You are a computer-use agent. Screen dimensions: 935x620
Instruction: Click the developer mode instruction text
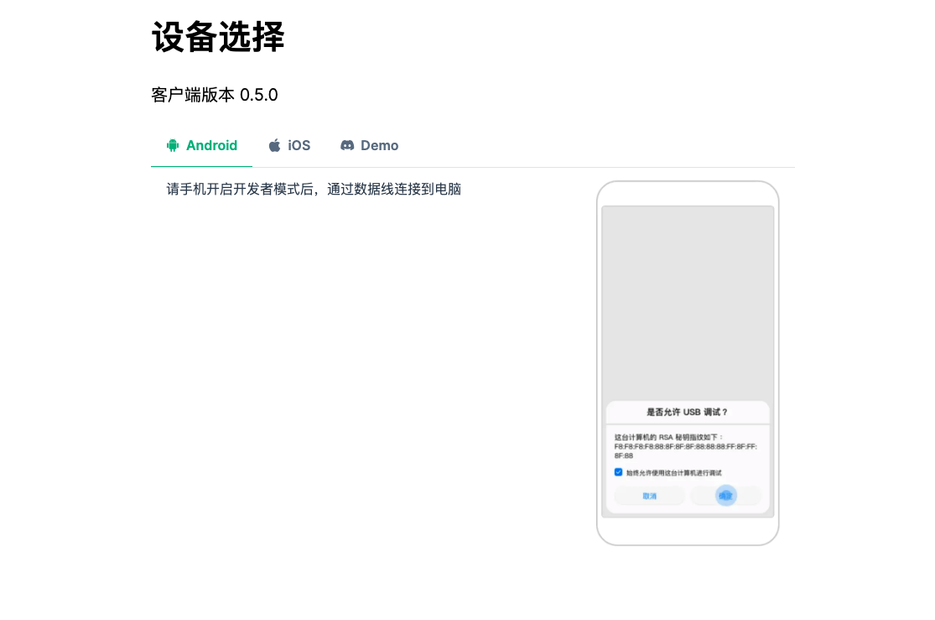(314, 189)
